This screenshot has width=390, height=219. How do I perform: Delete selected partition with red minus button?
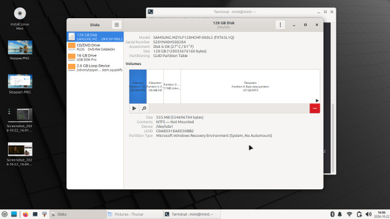pyautogui.click(x=314, y=109)
